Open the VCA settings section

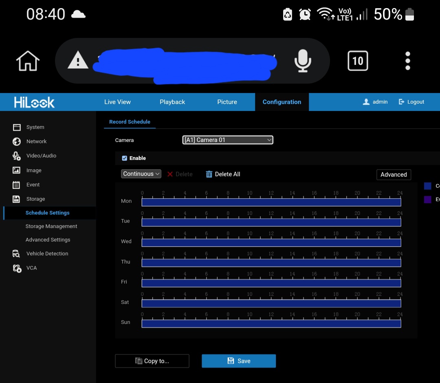point(31,268)
